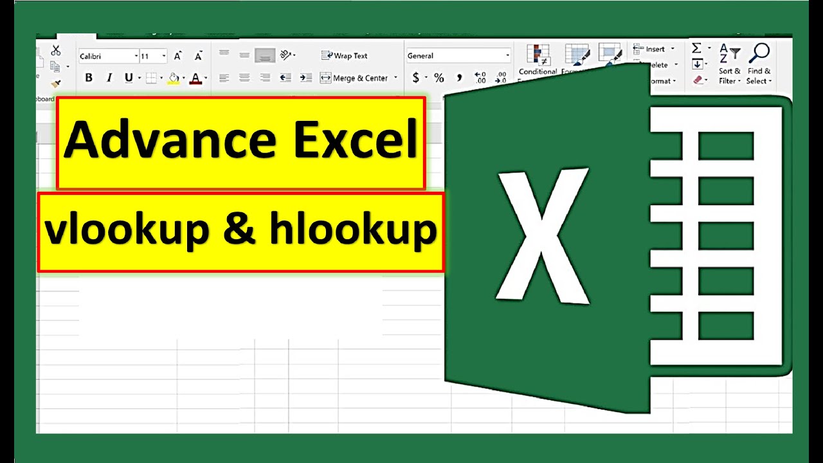Viewport: 823px width, 463px height.
Task: Click the Decrease Font Size icon
Action: [199, 56]
